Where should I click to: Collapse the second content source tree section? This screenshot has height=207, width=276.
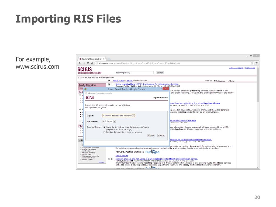tap(80, 109)
